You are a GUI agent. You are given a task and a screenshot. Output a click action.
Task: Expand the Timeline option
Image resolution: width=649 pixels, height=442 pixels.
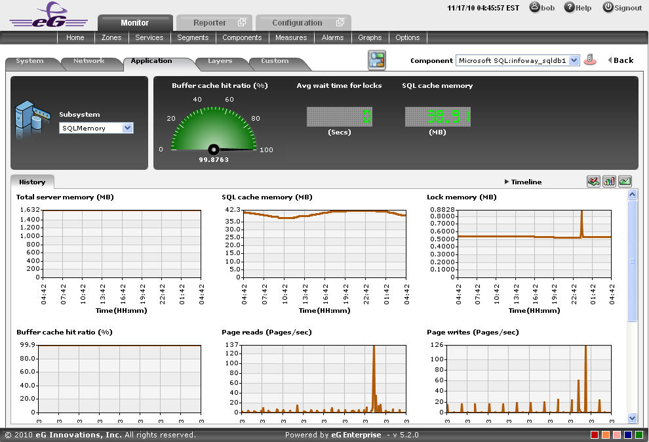[522, 182]
